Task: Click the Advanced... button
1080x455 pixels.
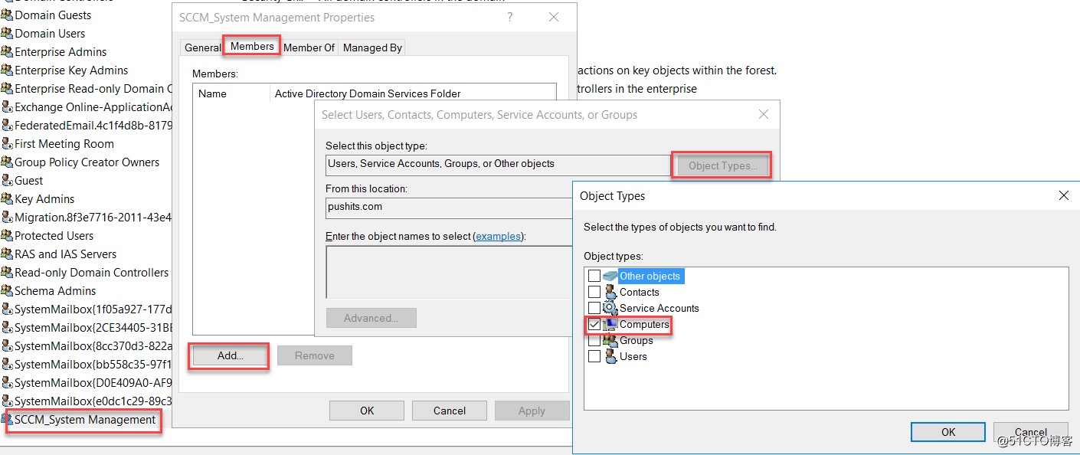Action: tap(371, 318)
